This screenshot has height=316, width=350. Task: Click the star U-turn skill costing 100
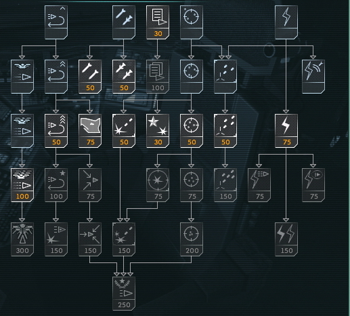tap(56, 185)
